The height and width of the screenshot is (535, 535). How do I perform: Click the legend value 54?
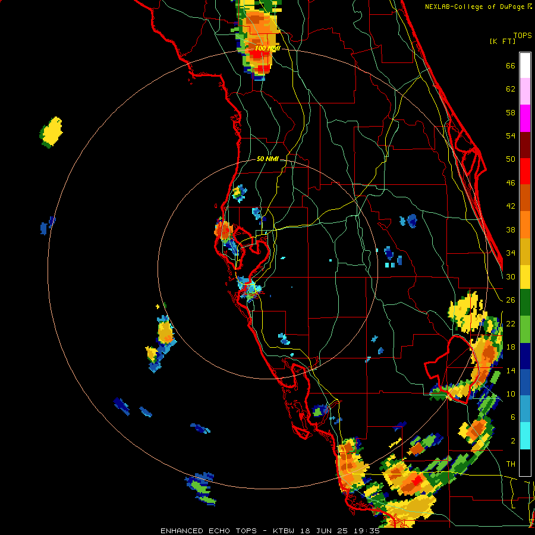(511, 136)
